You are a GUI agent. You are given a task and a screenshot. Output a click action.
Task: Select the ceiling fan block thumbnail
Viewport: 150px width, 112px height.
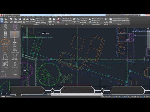(15, 42)
